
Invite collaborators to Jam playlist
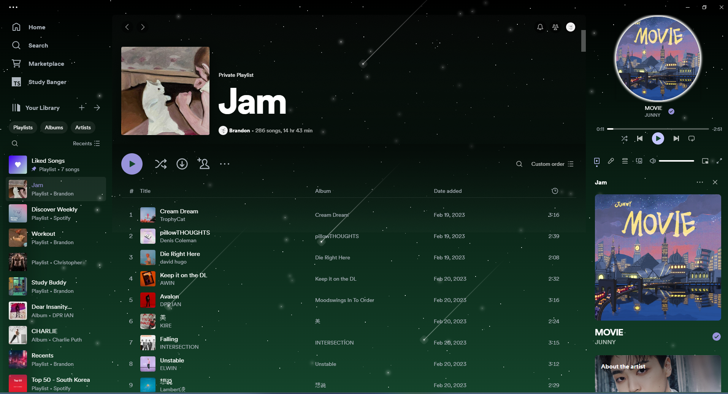[x=203, y=164]
